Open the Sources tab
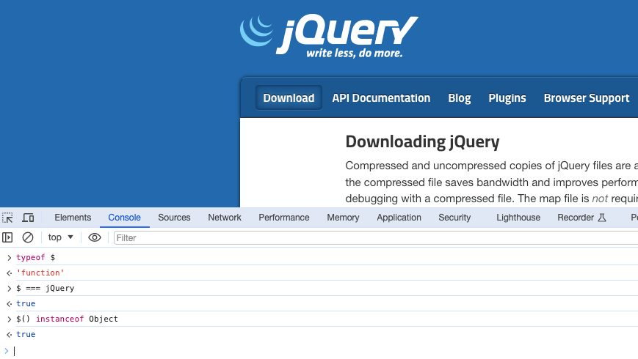Viewport: 638px width, 359px height. click(x=174, y=218)
